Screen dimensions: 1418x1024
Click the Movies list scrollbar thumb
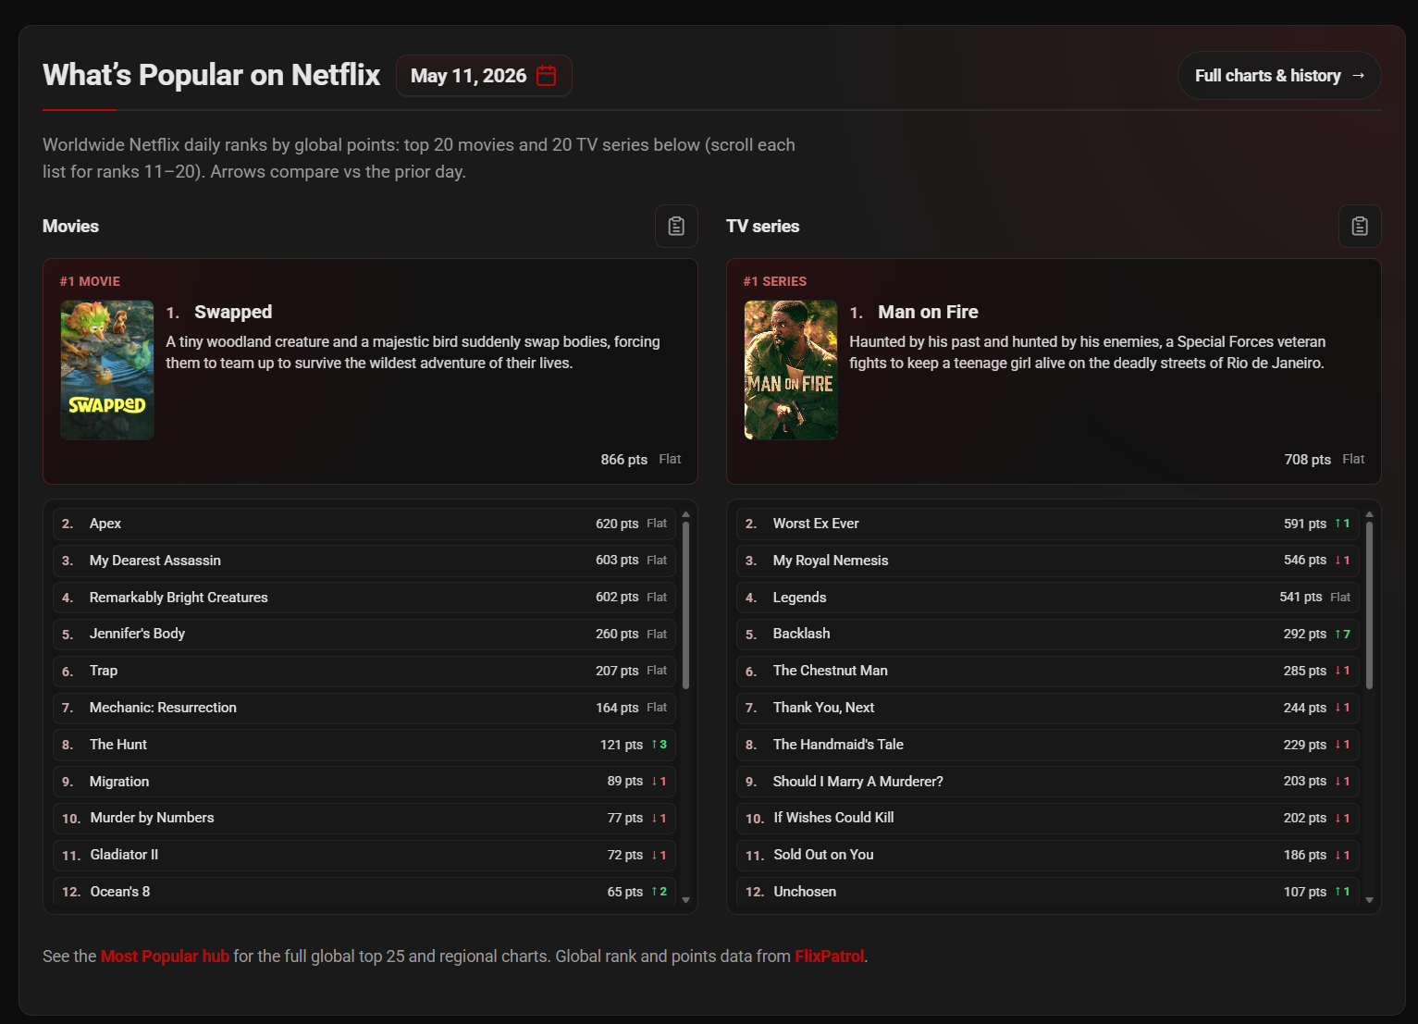[x=685, y=605]
